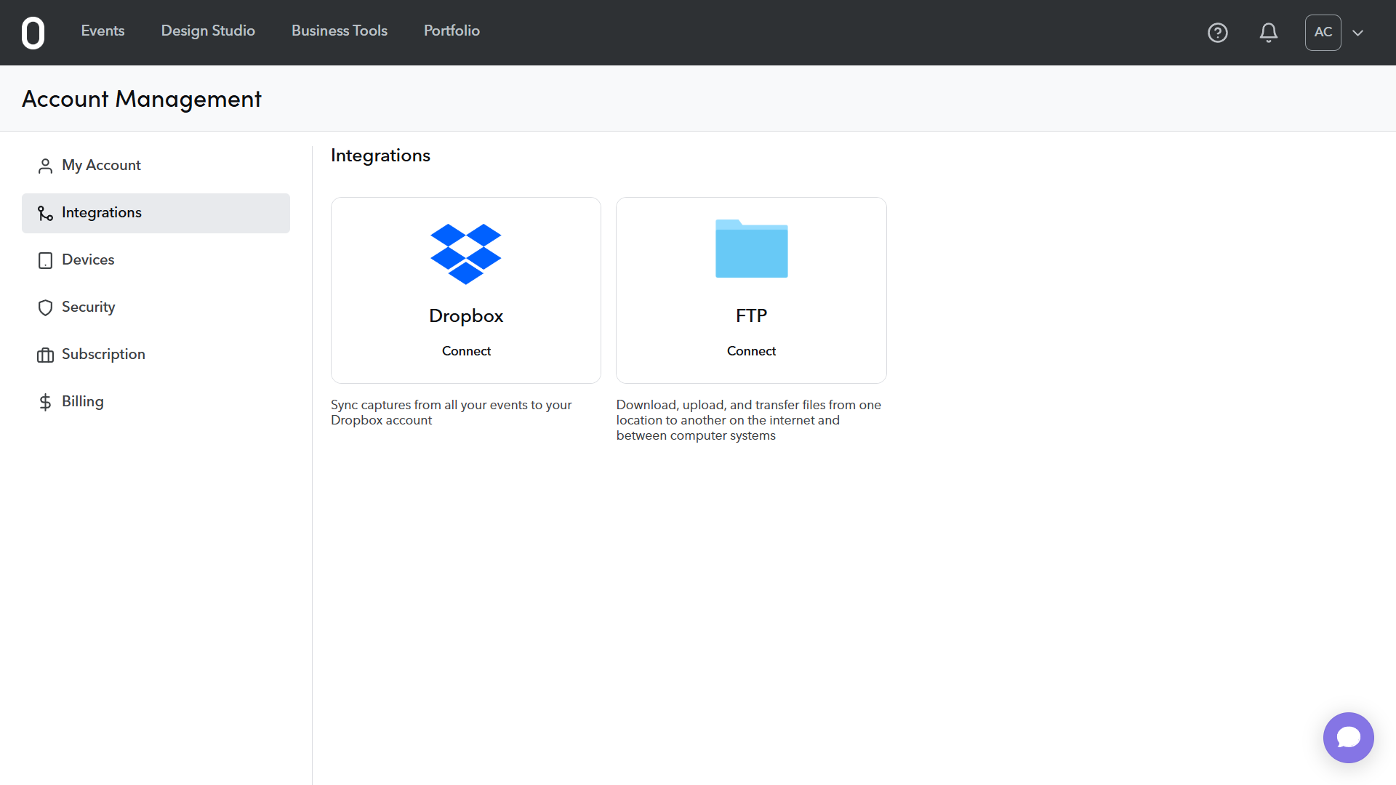1396x785 pixels.
Task: Click the FTP description text
Action: click(x=749, y=420)
